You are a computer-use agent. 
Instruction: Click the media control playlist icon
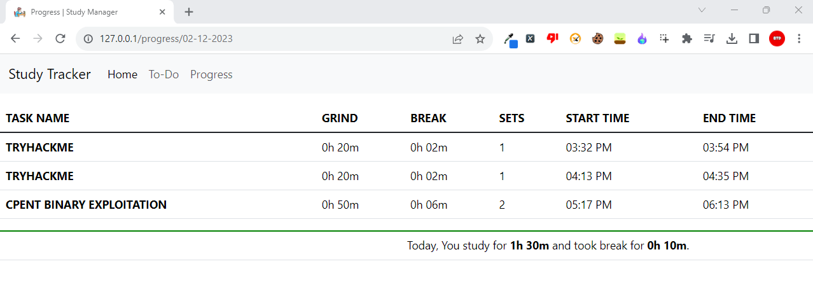(709, 39)
